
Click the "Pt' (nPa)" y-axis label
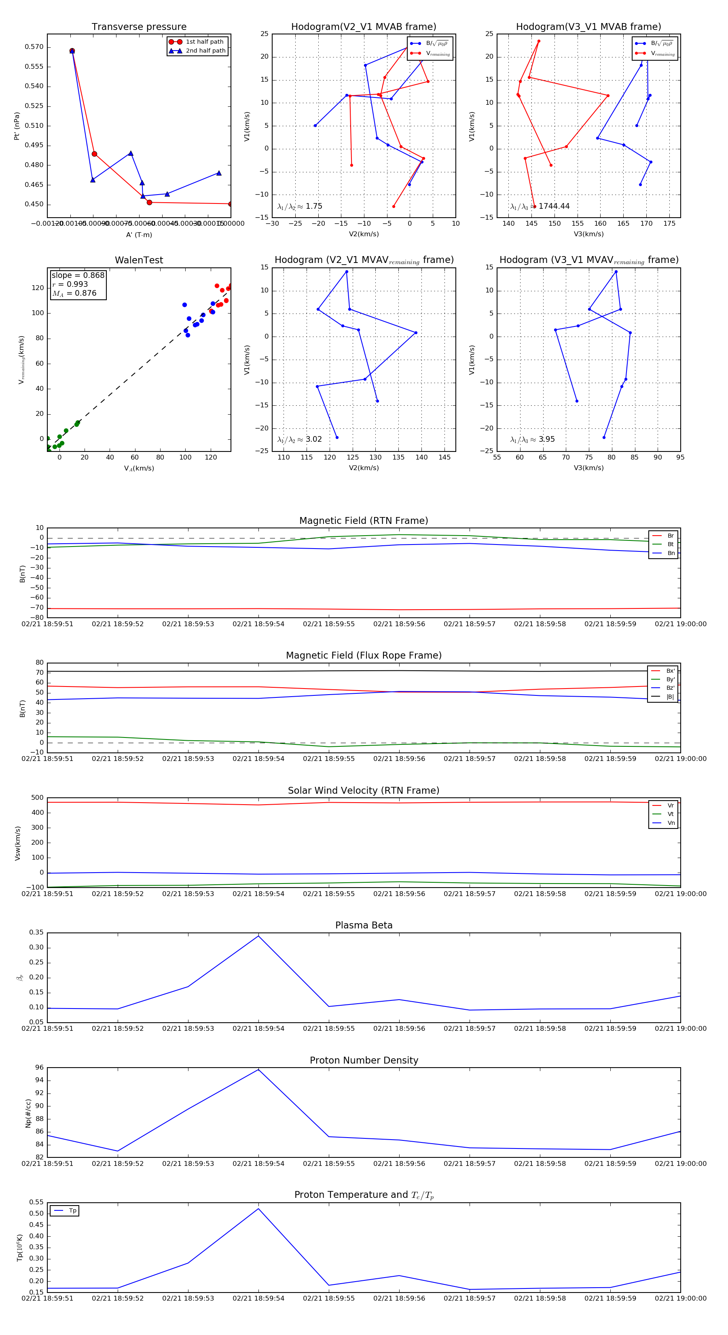pos(17,126)
